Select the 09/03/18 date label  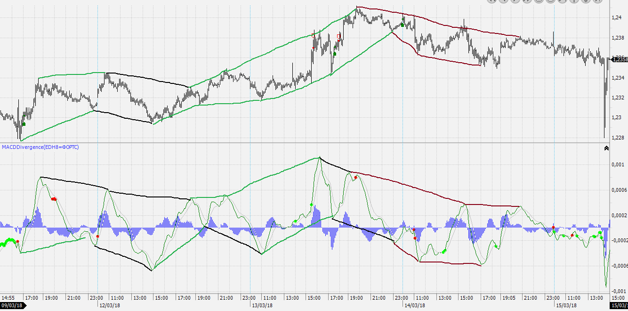point(13,305)
